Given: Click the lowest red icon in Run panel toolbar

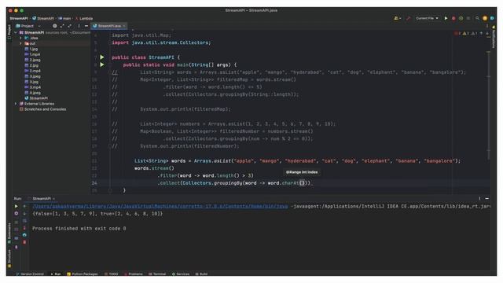Looking at the screenshot, I should point(24,242).
